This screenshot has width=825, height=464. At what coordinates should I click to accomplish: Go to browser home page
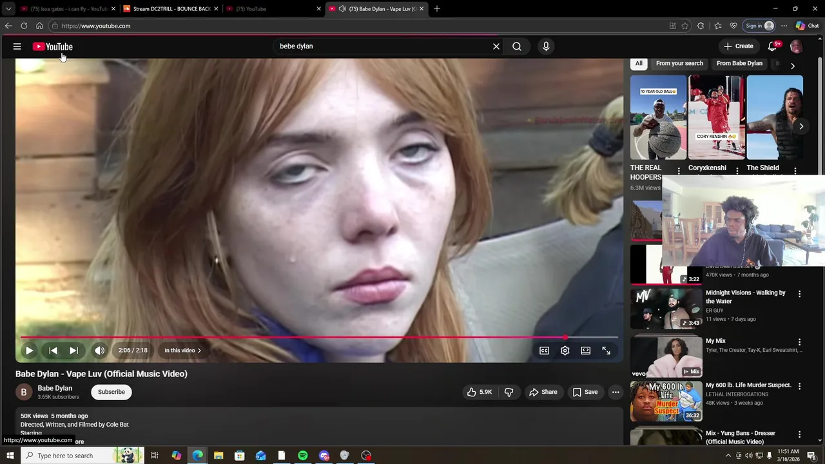pos(39,26)
